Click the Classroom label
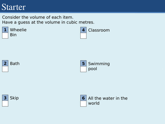The height and width of the screenshot is (124, 165). tap(99, 30)
